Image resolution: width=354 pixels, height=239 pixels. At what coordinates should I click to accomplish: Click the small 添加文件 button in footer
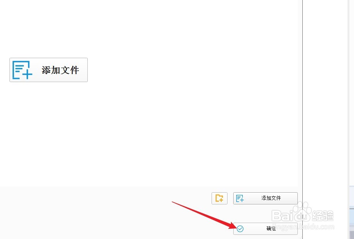point(265,198)
